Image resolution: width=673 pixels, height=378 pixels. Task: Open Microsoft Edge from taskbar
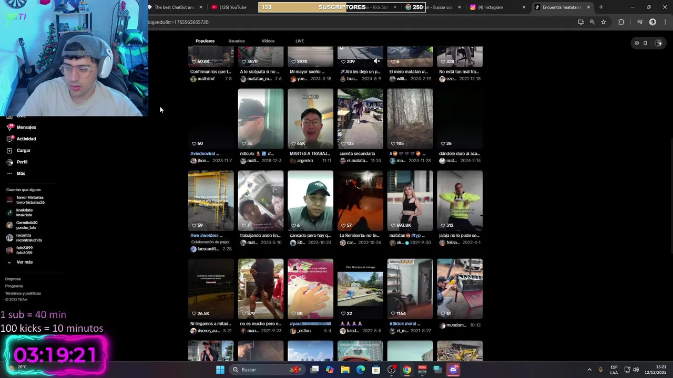pyautogui.click(x=360, y=370)
